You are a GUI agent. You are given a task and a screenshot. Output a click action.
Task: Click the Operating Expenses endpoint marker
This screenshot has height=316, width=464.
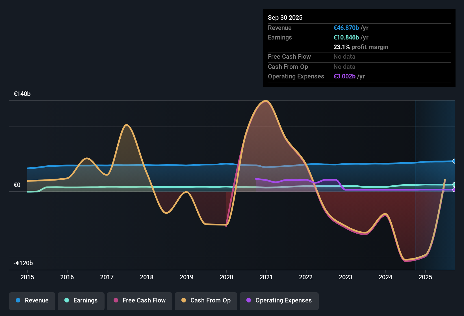454,190
